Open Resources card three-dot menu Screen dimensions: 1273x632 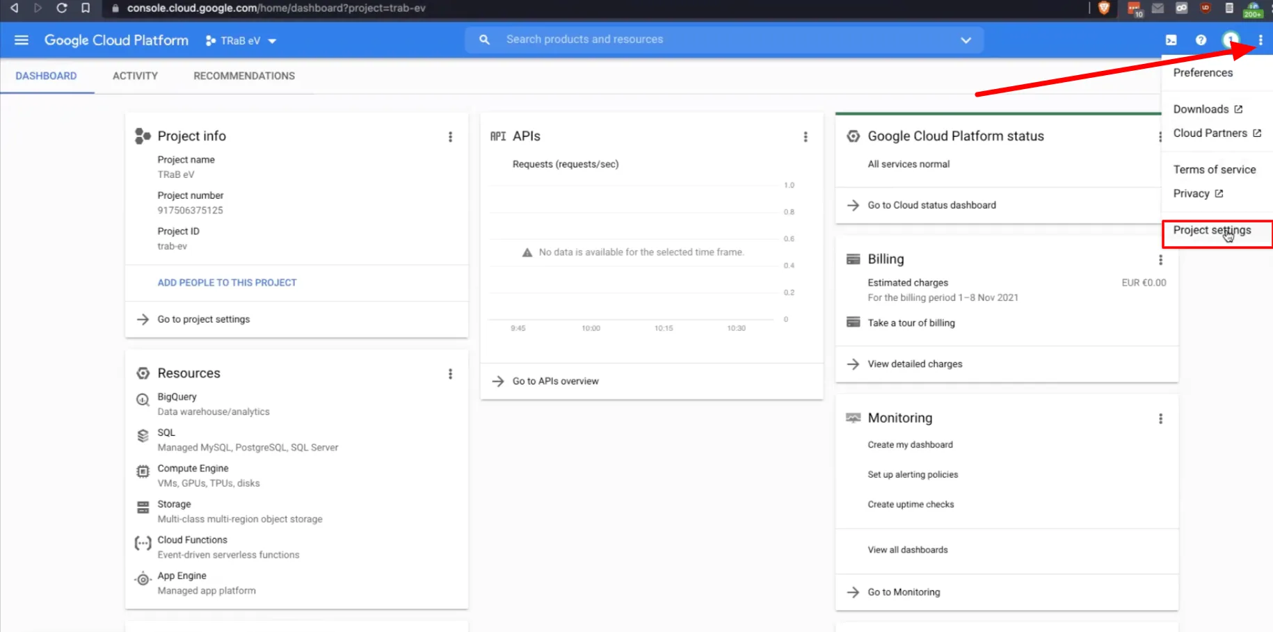coord(450,374)
